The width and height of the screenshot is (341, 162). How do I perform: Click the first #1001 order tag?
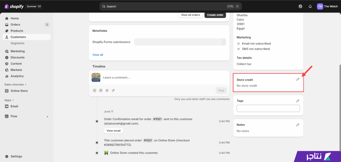click(157, 119)
